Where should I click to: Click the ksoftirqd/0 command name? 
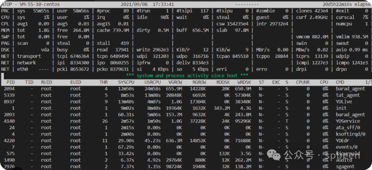click(x=350, y=134)
